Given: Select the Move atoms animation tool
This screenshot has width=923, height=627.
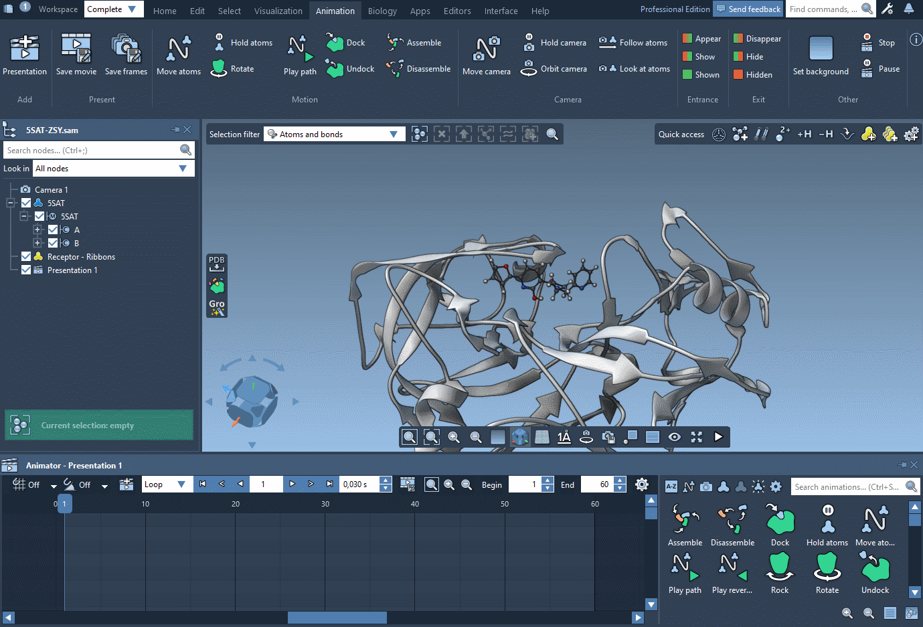Looking at the screenshot, I should pos(178,48).
